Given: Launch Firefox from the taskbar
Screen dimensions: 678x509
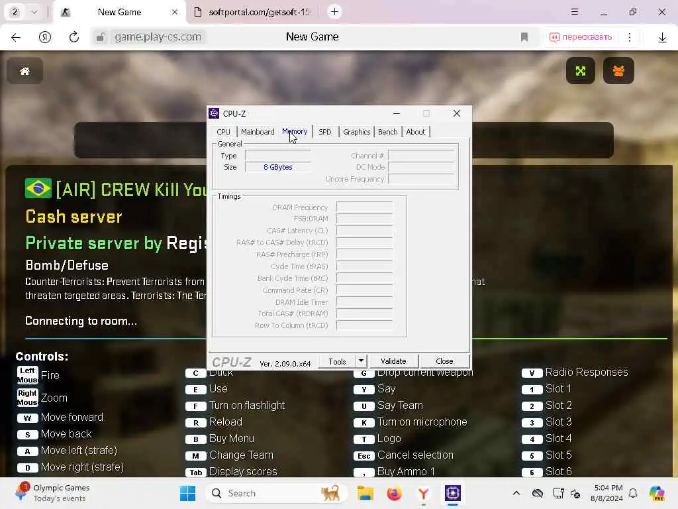Looking at the screenshot, I should [x=394, y=493].
